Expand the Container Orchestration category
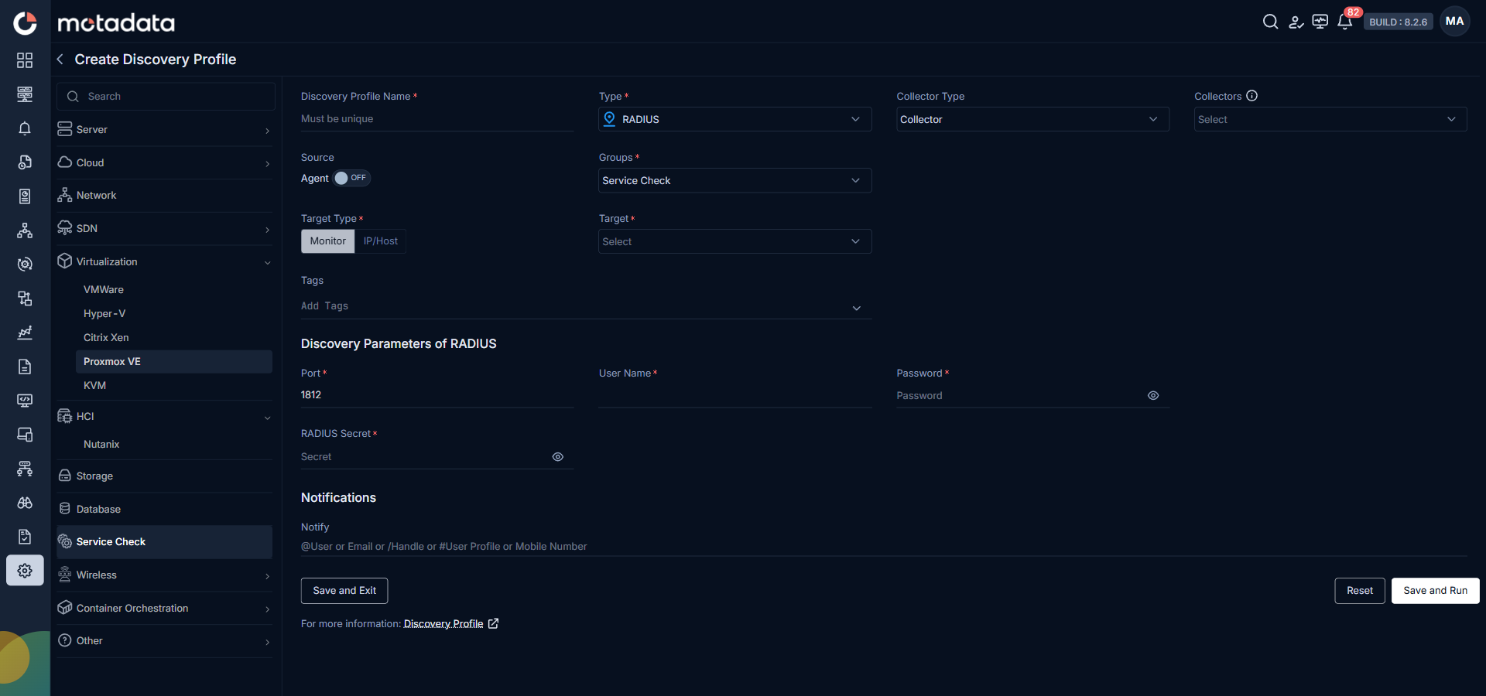Viewport: 1486px width, 696px height. [x=268, y=609]
